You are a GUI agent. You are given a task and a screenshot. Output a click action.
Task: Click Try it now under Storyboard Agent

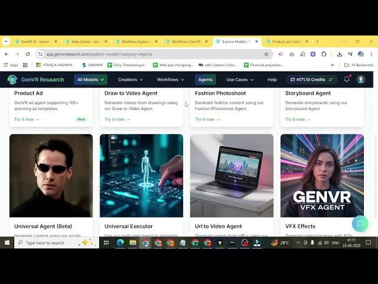click(x=298, y=119)
